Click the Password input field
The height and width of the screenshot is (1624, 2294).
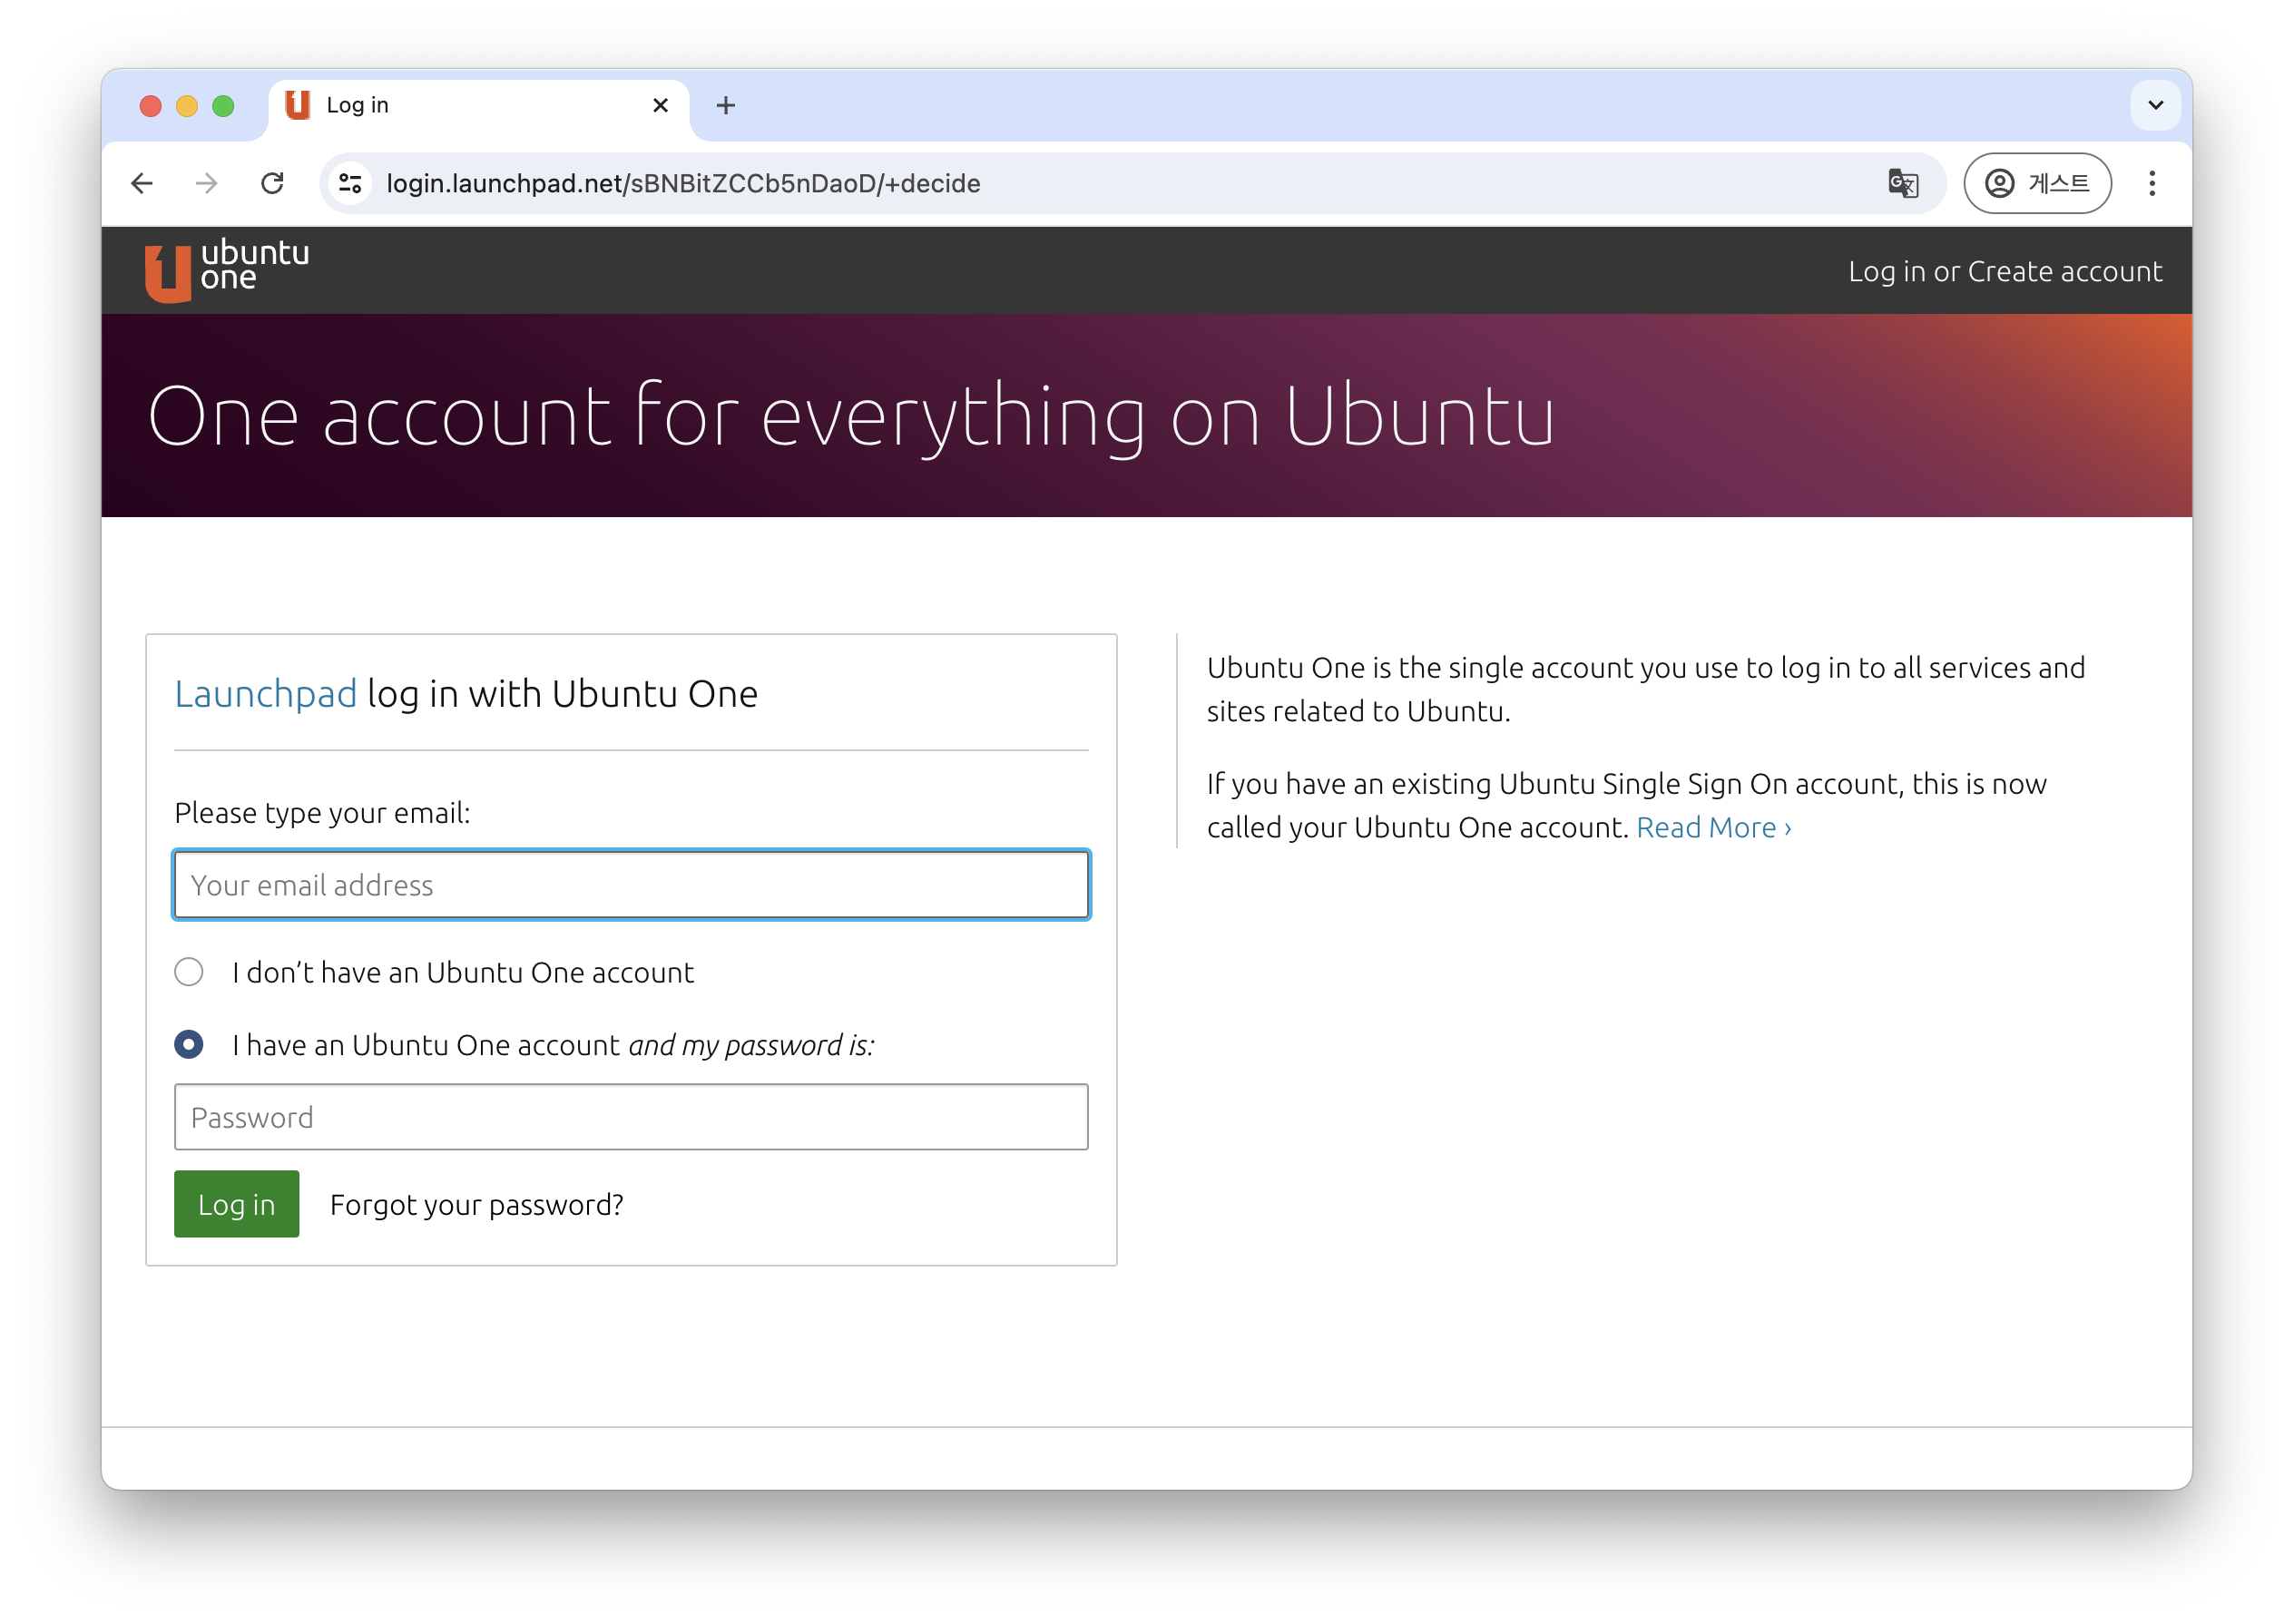631,1116
